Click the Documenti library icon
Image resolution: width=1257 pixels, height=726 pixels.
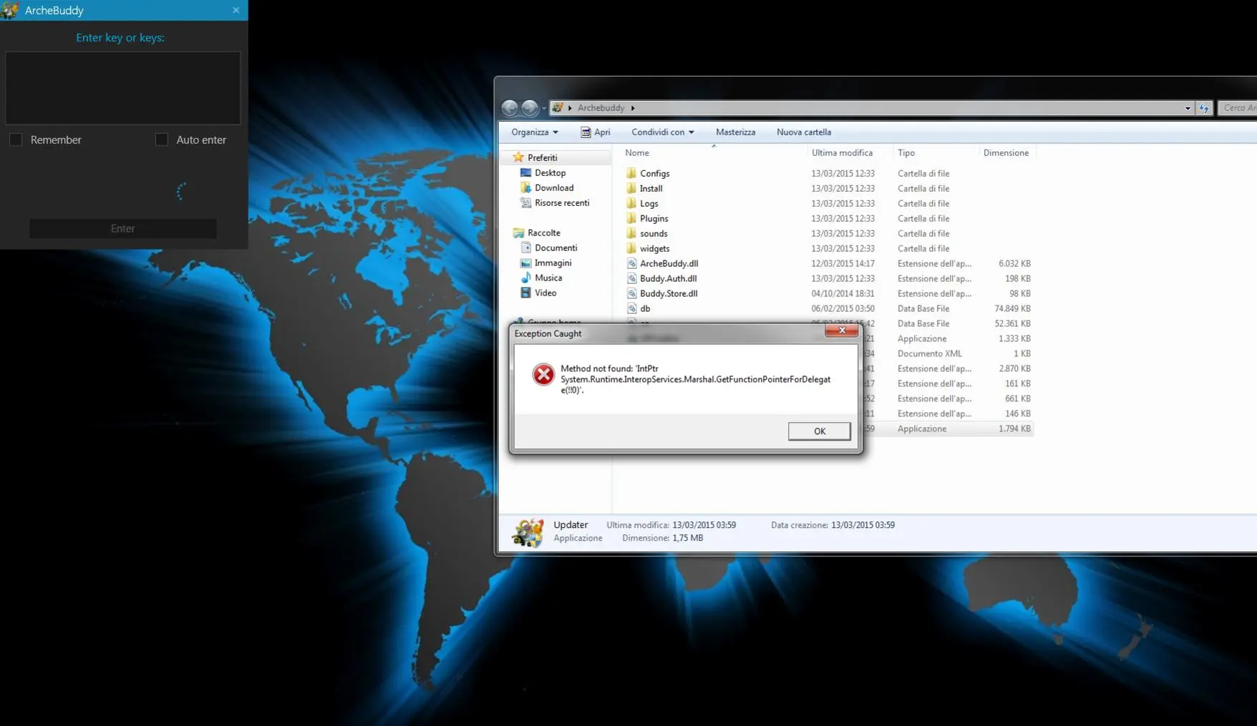tap(525, 247)
